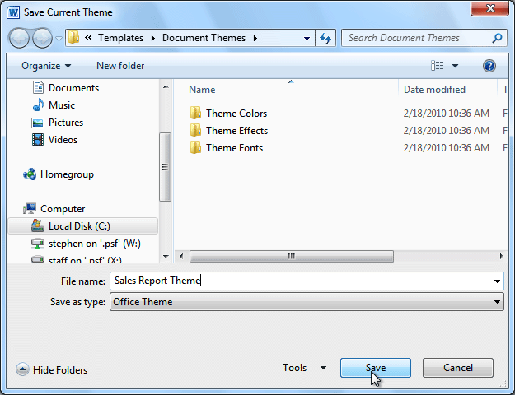Screen dimensions: 515x395
Task: Create a New folder
Action: pyautogui.click(x=120, y=66)
